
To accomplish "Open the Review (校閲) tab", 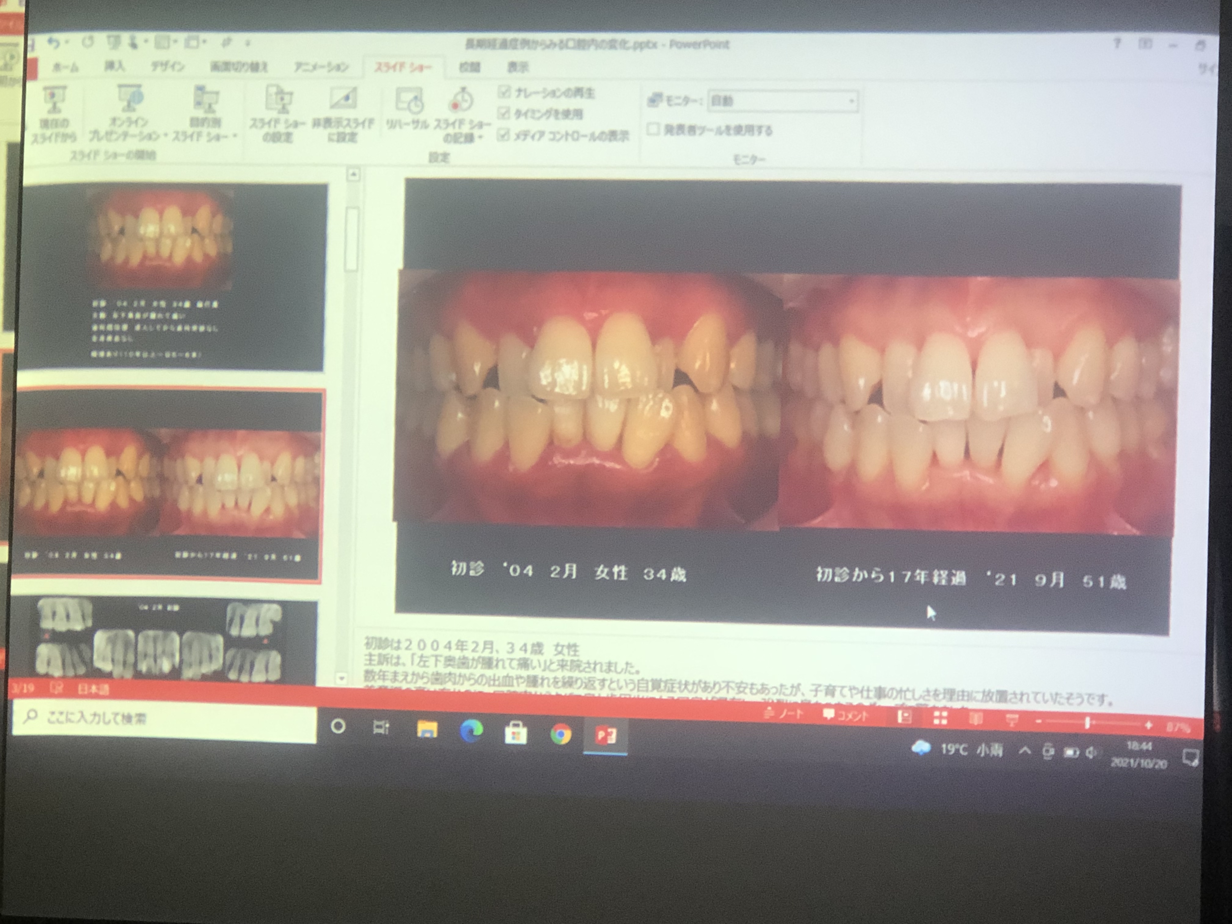I will point(470,68).
